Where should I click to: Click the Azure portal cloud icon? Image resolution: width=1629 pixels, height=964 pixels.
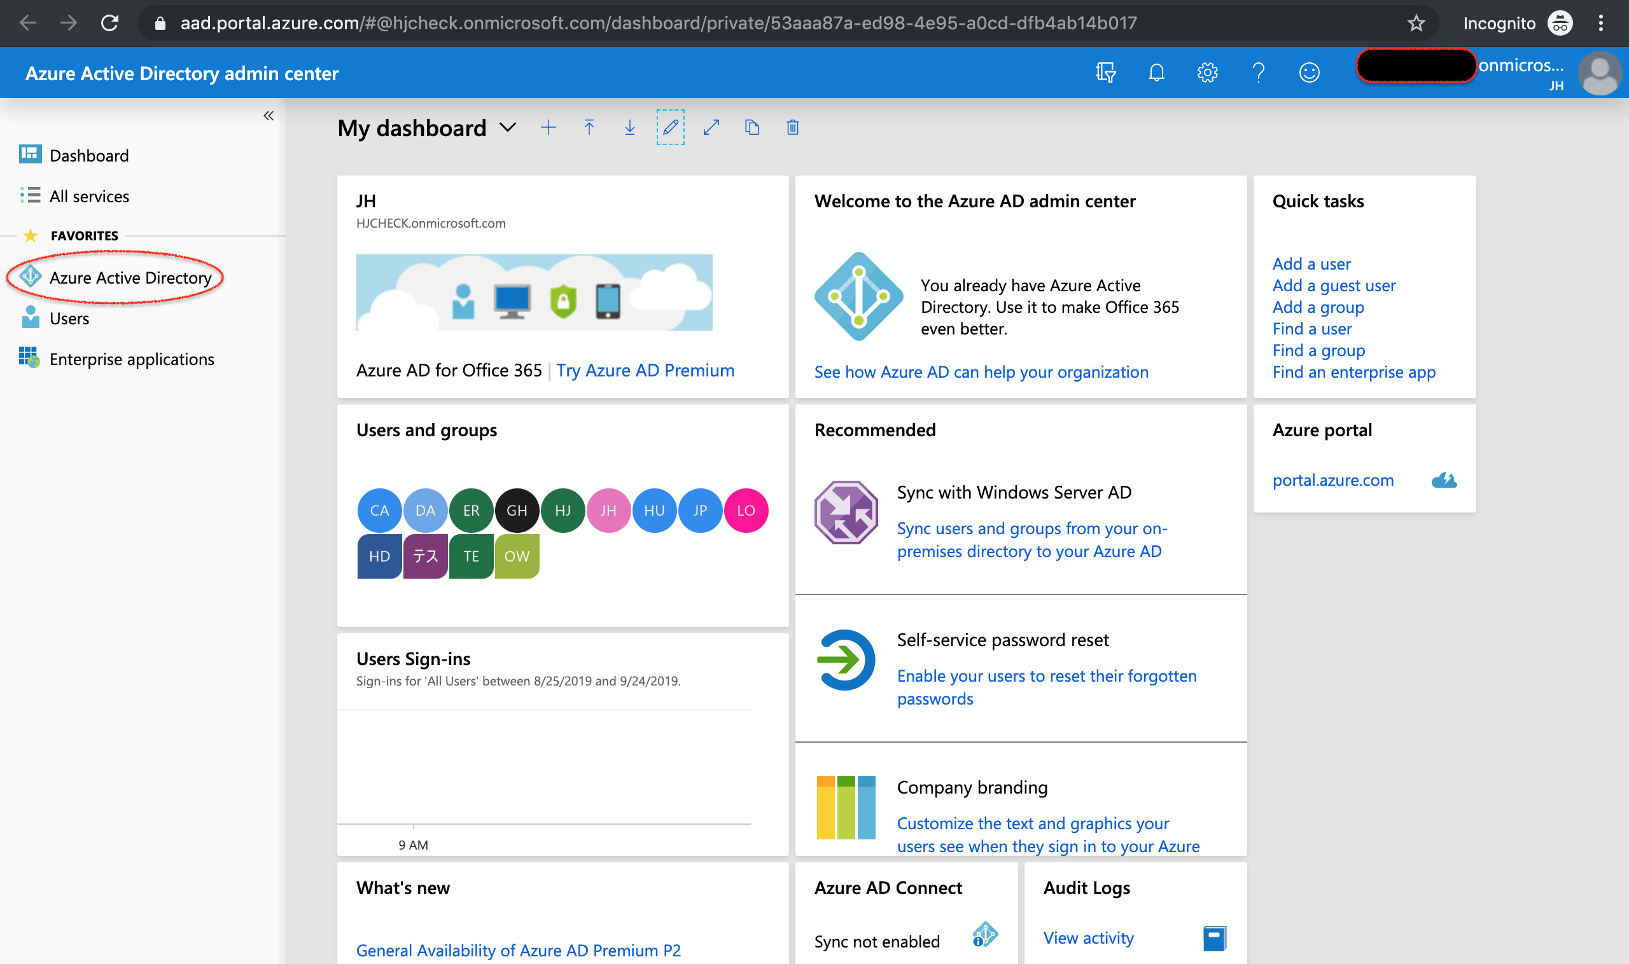[1444, 480]
